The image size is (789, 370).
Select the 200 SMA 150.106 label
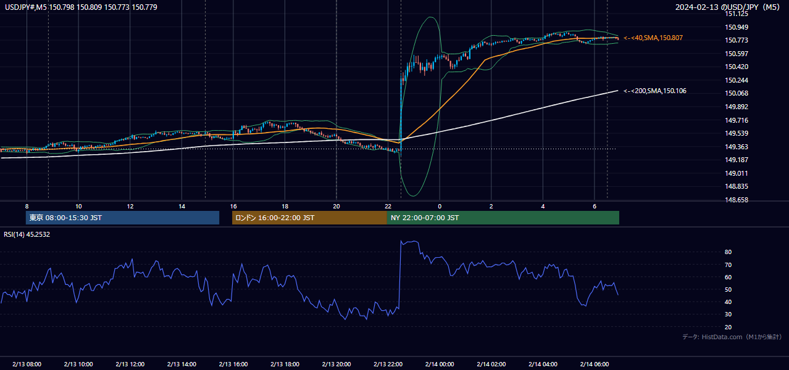[x=655, y=91]
